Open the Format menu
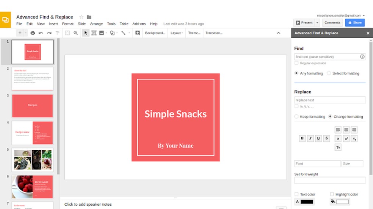373x209 pixels. 68,24
